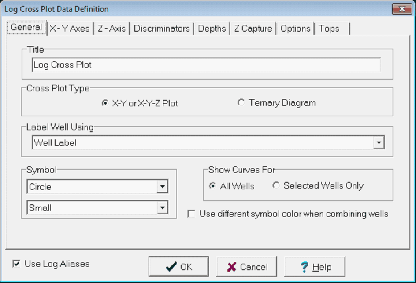Select the X-Y or X-Y-Z Plot option
This screenshot has width=416, height=283.
click(105, 103)
